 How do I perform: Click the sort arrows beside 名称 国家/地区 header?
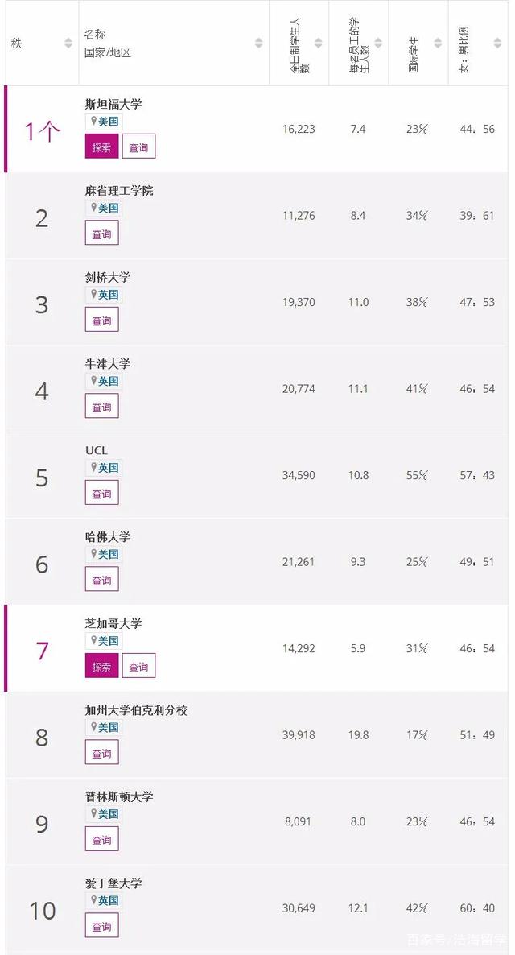259,43
